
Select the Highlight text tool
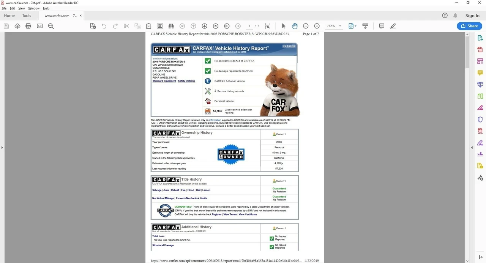tap(393, 26)
